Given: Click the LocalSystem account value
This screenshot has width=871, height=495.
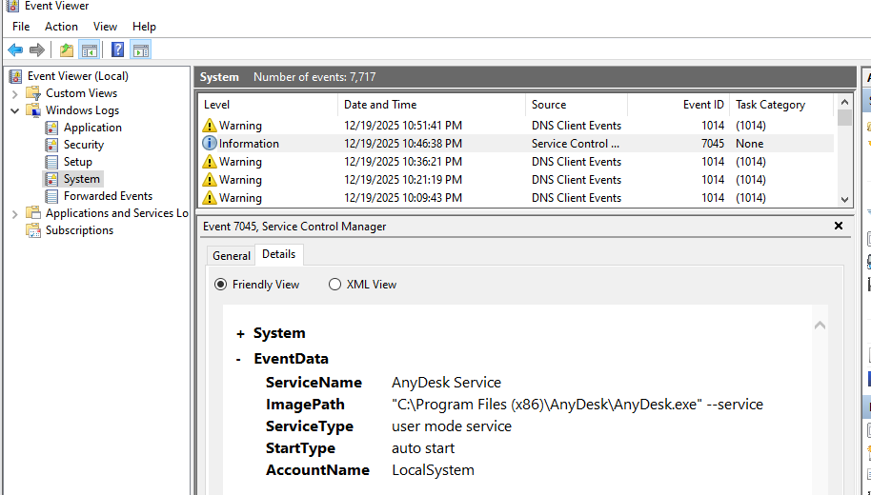Looking at the screenshot, I should pos(433,470).
